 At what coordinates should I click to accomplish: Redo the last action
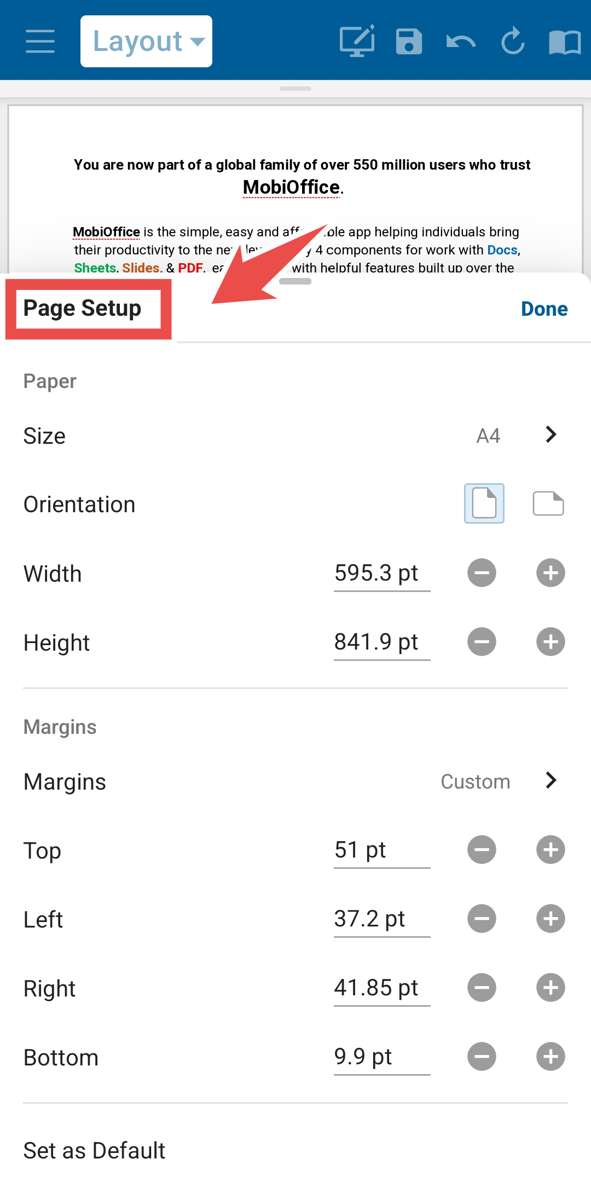[513, 41]
